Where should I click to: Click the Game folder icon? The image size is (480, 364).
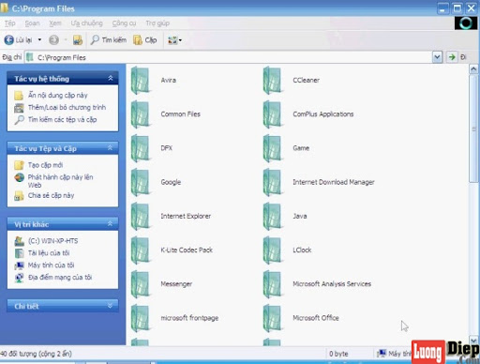click(x=273, y=148)
